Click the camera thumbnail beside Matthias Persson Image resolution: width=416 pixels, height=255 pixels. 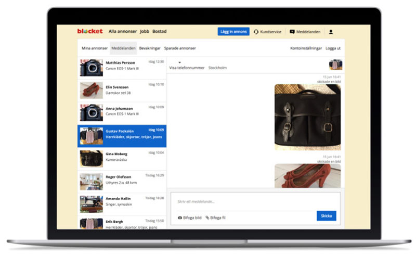92,68
